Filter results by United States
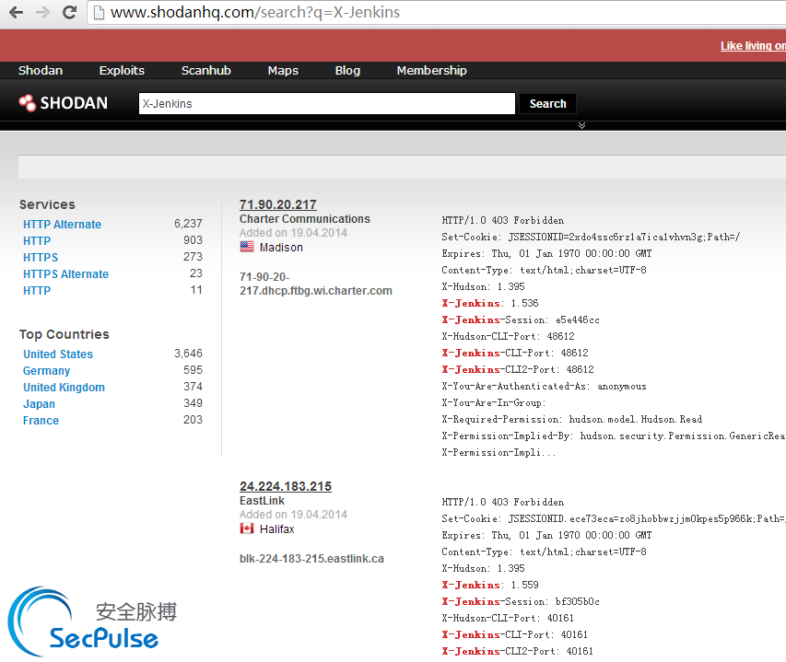The width and height of the screenshot is (786, 662). [x=58, y=354]
